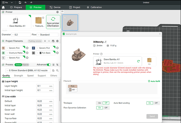Viewport: 181px width, 123px height.
Task: Save the process preset icon
Action: coord(53,70)
